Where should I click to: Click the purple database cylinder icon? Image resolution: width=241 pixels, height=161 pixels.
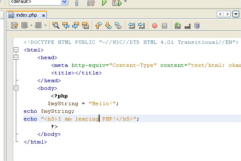(x=197, y=26)
